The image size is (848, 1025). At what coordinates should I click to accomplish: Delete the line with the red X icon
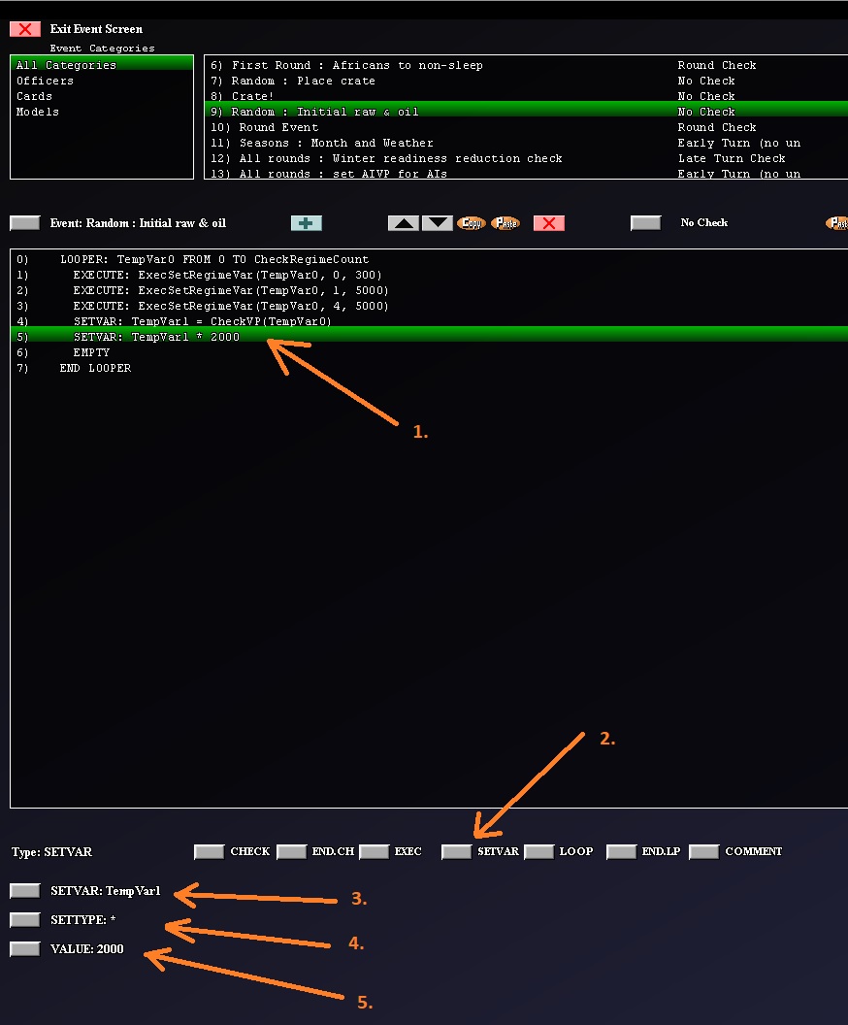tap(549, 223)
